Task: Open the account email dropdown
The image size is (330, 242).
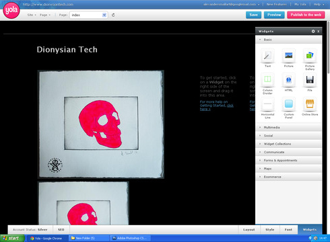Action: coord(232,4)
